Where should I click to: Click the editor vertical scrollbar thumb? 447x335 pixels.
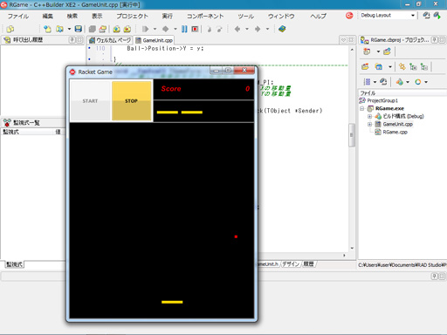(352, 135)
